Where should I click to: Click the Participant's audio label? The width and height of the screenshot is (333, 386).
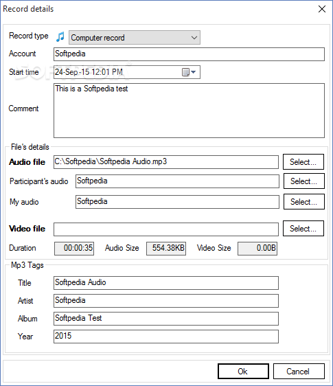39,181
